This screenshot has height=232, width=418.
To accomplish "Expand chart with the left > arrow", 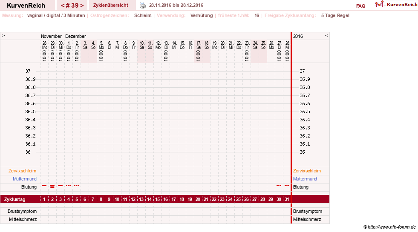I will (x=3, y=35).
